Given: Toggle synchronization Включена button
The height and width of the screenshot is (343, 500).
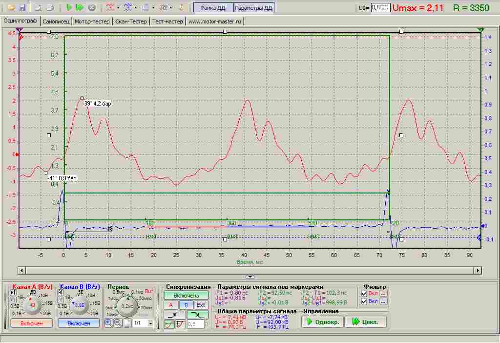Looking at the screenshot, I should point(186,296).
